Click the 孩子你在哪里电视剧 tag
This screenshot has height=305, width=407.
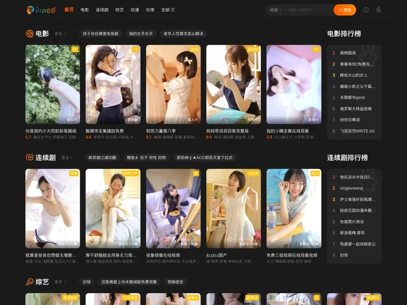pyautogui.click(x=101, y=34)
